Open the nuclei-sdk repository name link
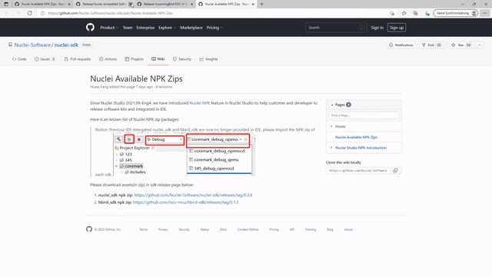 66,45
